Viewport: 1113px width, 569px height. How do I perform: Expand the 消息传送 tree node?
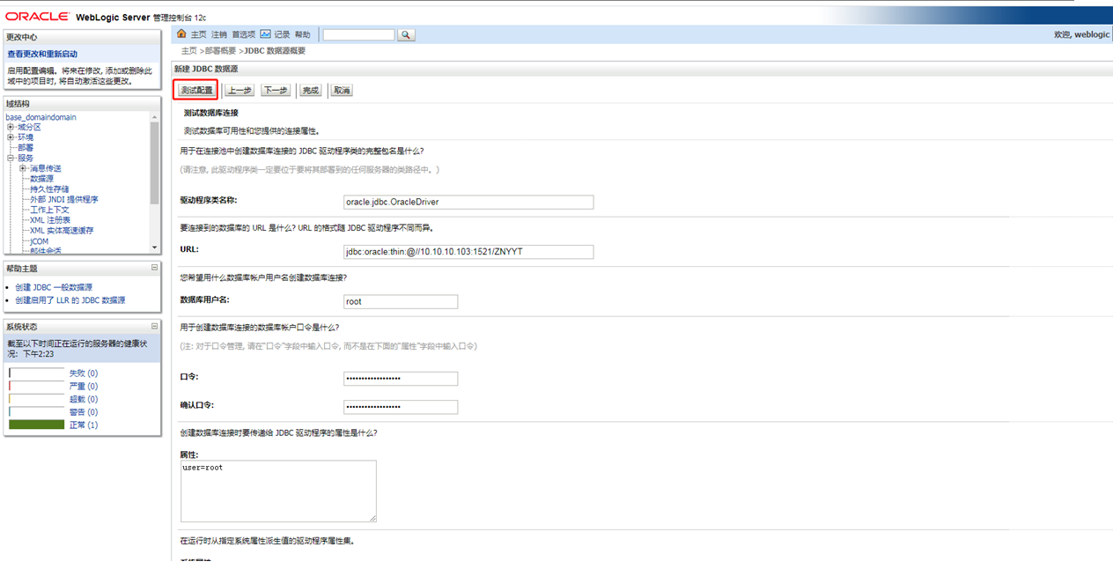[23, 168]
